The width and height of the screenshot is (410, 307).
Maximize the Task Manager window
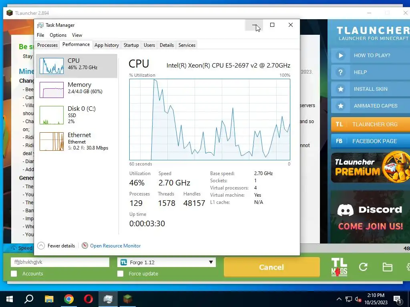pos(272,25)
